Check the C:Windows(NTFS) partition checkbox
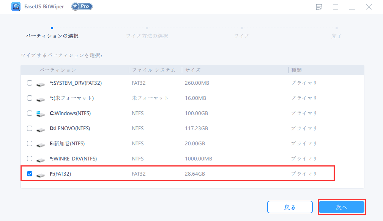383x221 pixels. (x=30, y=113)
